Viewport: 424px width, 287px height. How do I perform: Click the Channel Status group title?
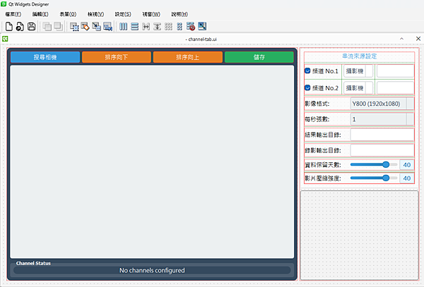click(33, 263)
